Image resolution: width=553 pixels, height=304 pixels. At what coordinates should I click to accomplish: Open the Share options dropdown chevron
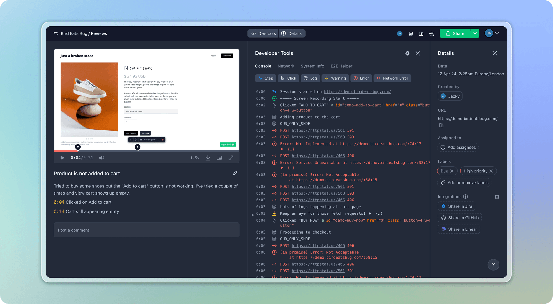(475, 33)
